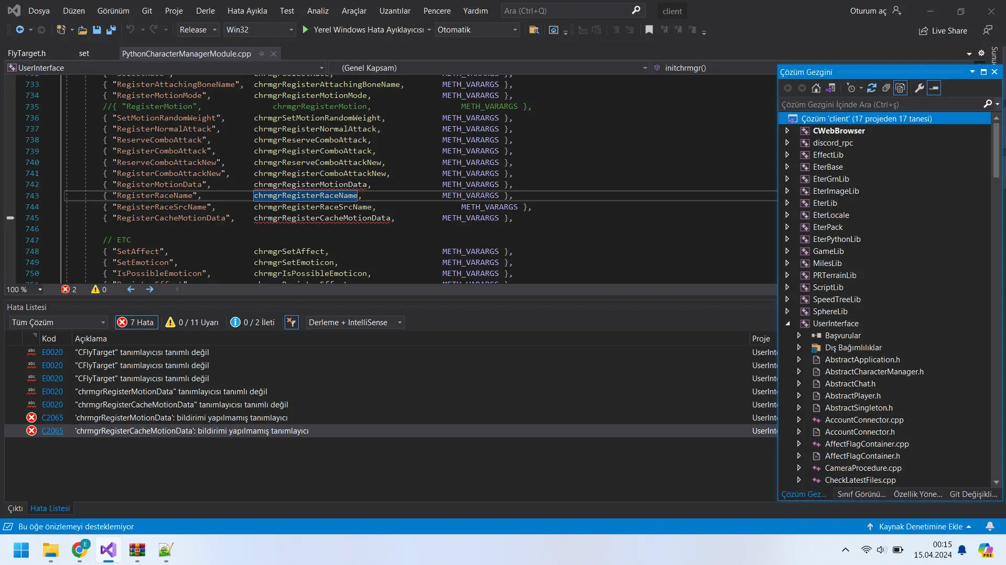Click the bookmark icon in the toolbar

coord(649,30)
